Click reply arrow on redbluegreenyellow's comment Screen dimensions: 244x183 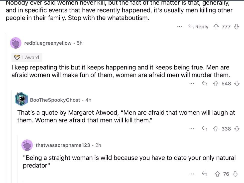pyautogui.click(x=205, y=84)
